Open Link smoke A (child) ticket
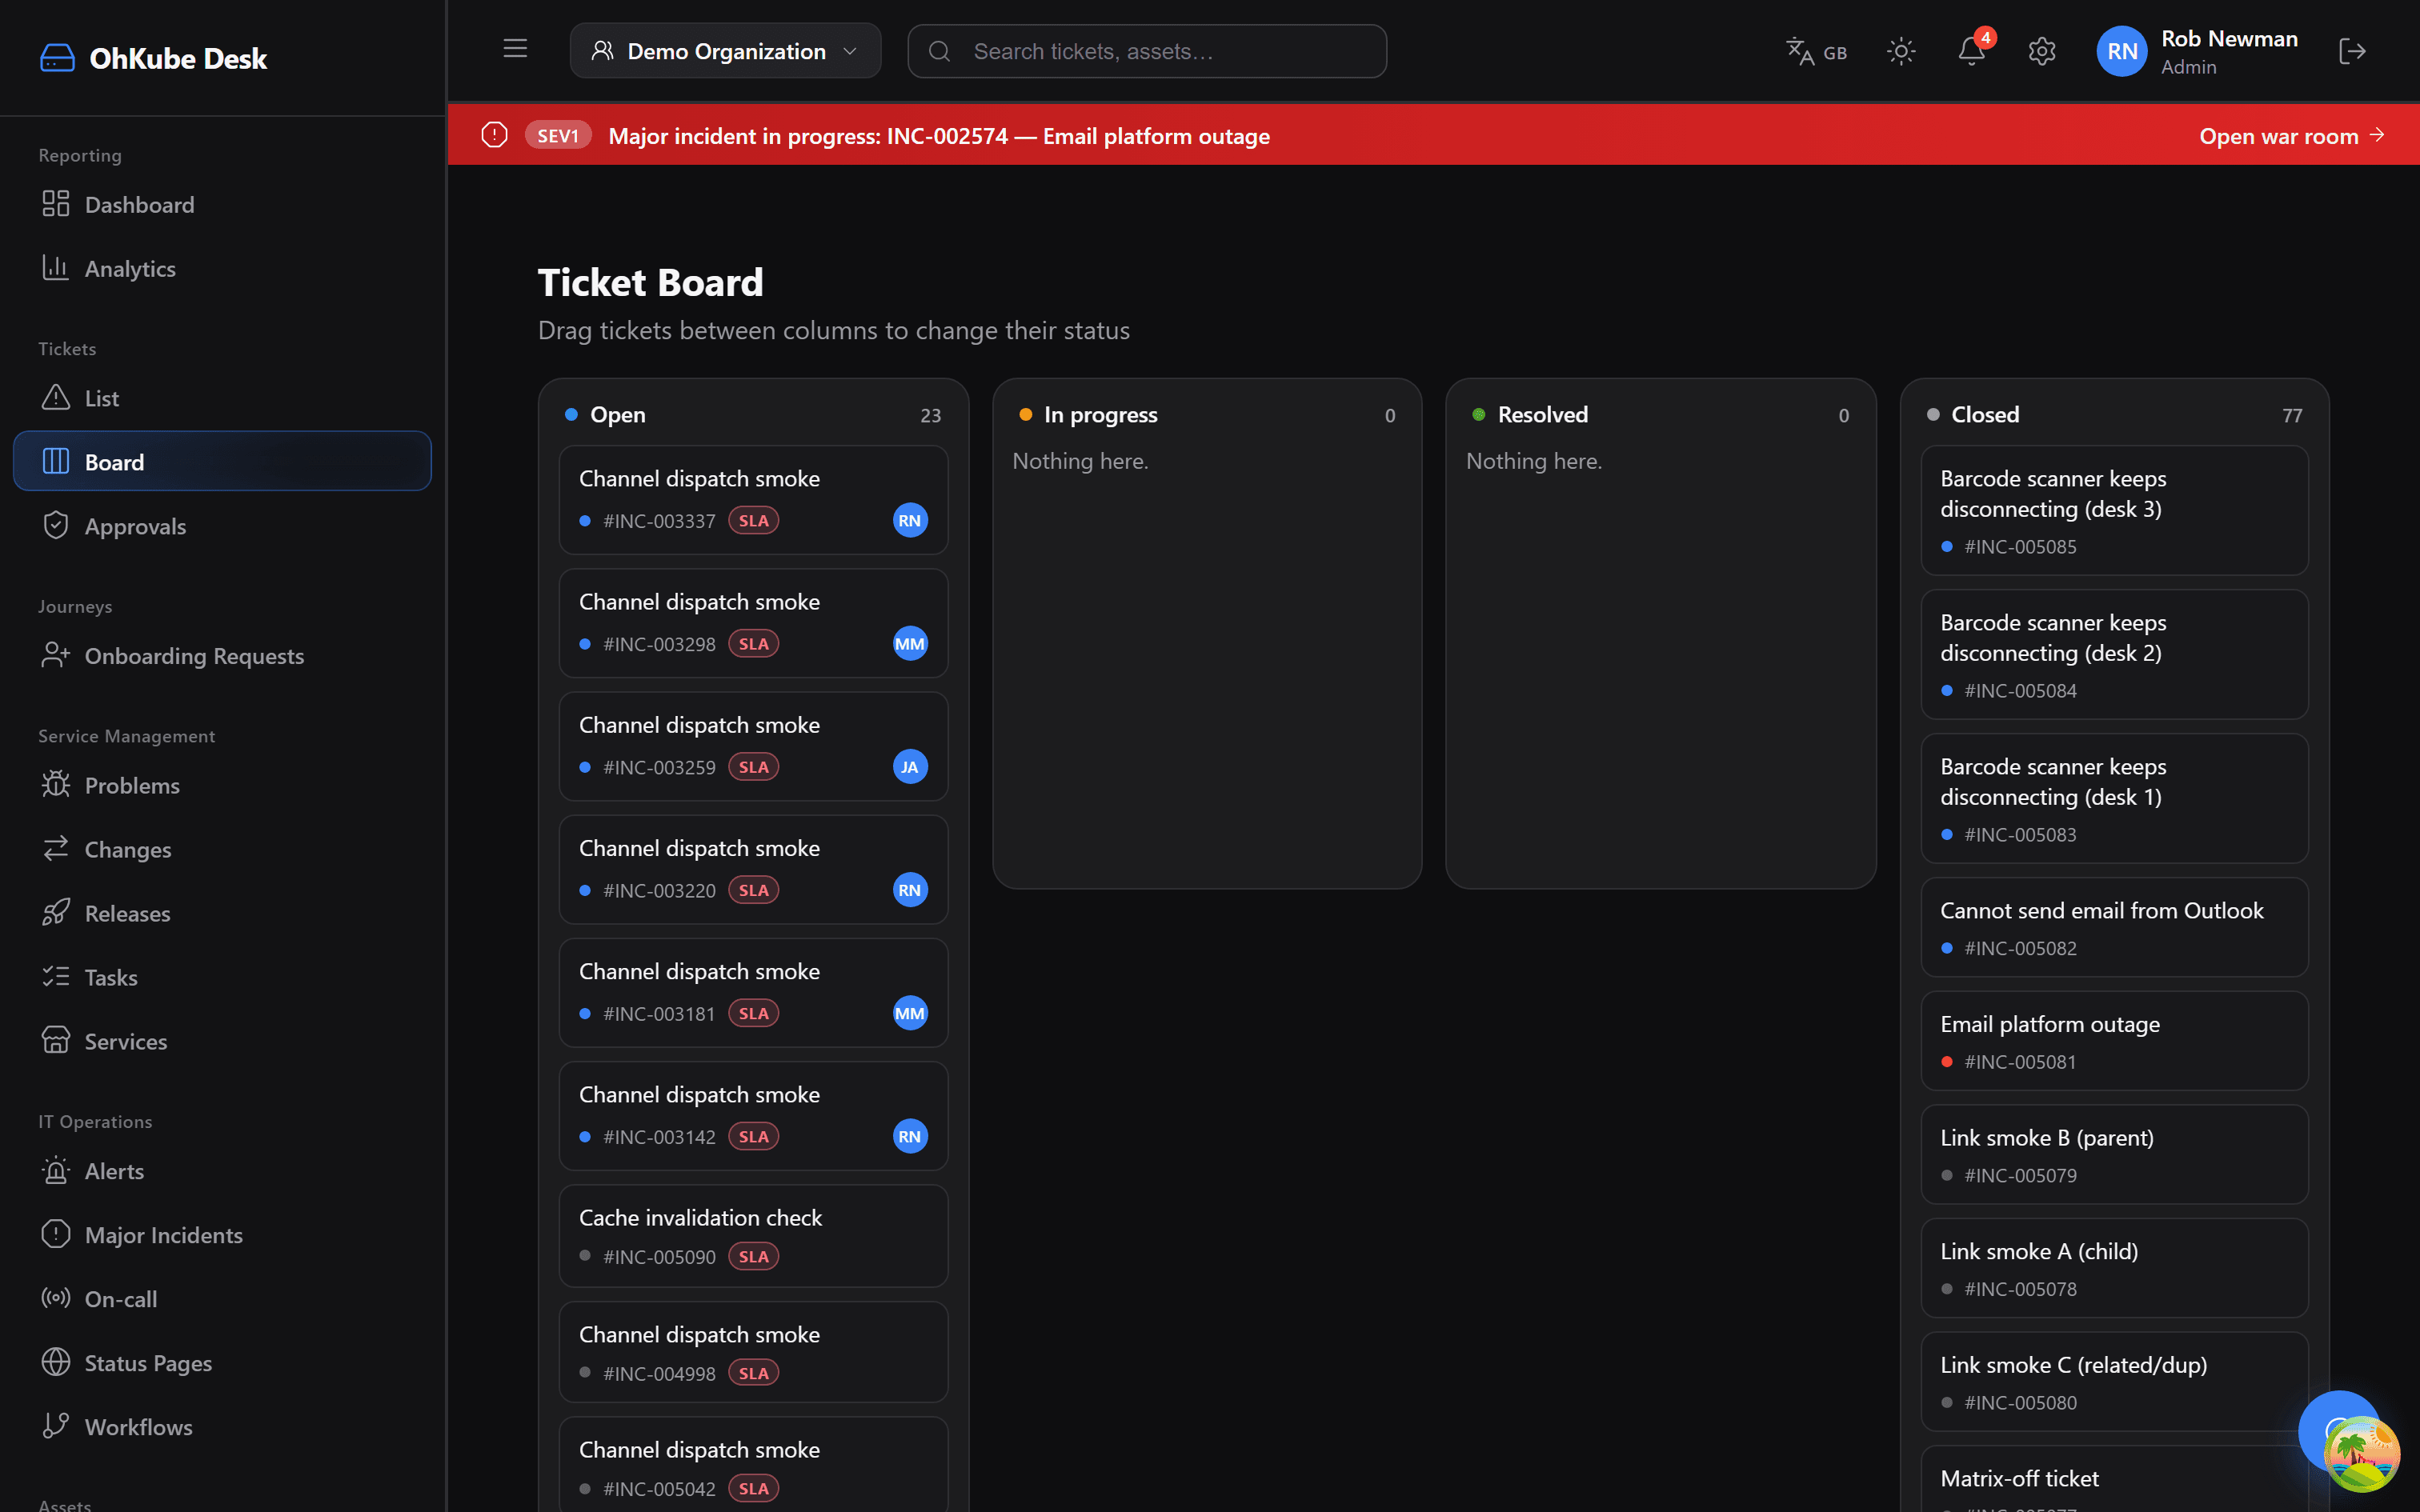 click(2114, 1268)
